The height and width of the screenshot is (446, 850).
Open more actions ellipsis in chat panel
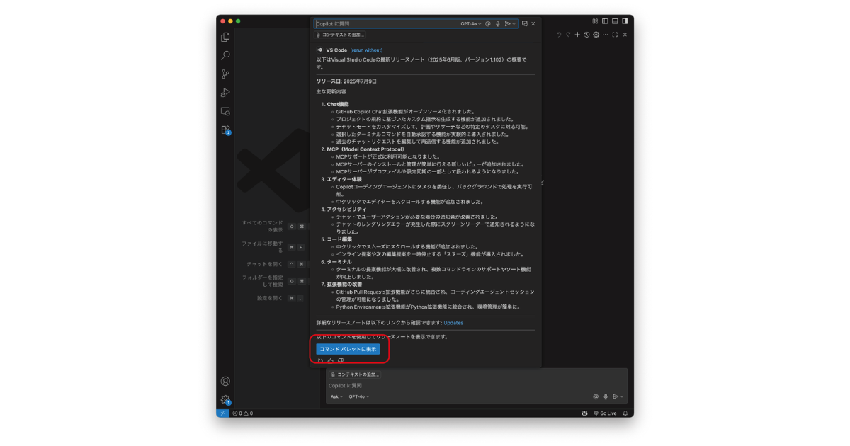click(605, 35)
